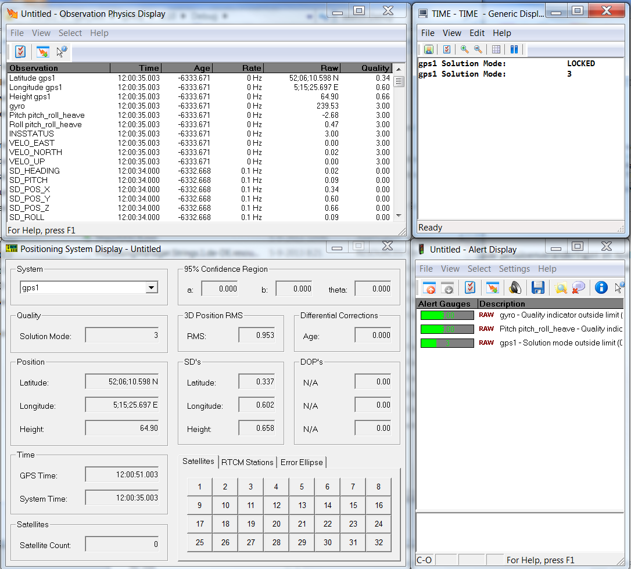Open the Edit menu in TIME display
This screenshot has width=631, height=569.
click(477, 33)
